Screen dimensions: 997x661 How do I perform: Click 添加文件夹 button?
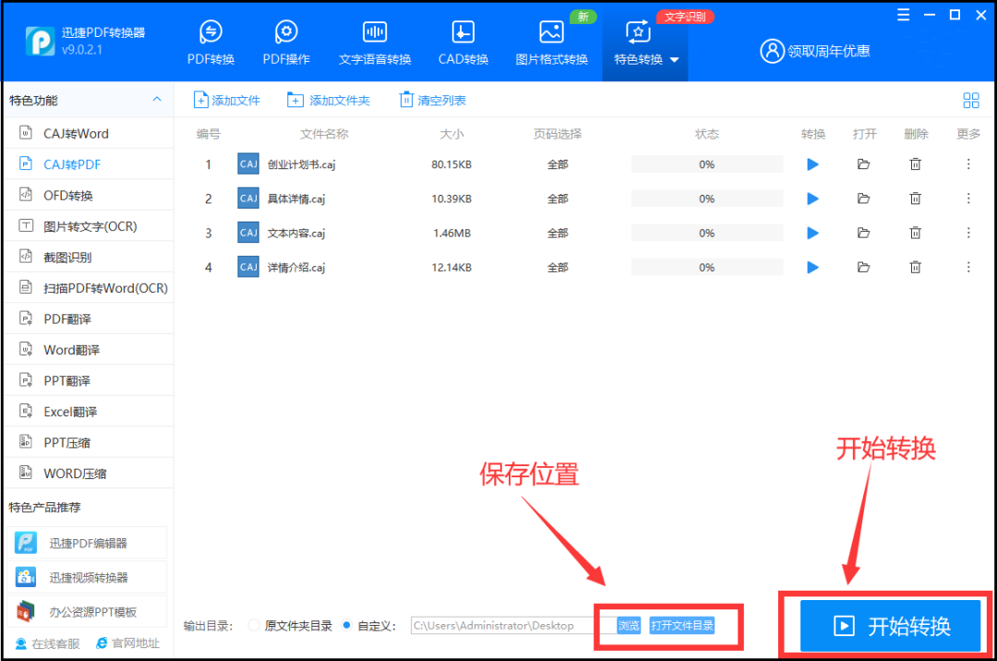tap(328, 100)
